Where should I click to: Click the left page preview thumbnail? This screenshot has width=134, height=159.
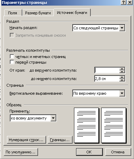(x=87, y=125)
